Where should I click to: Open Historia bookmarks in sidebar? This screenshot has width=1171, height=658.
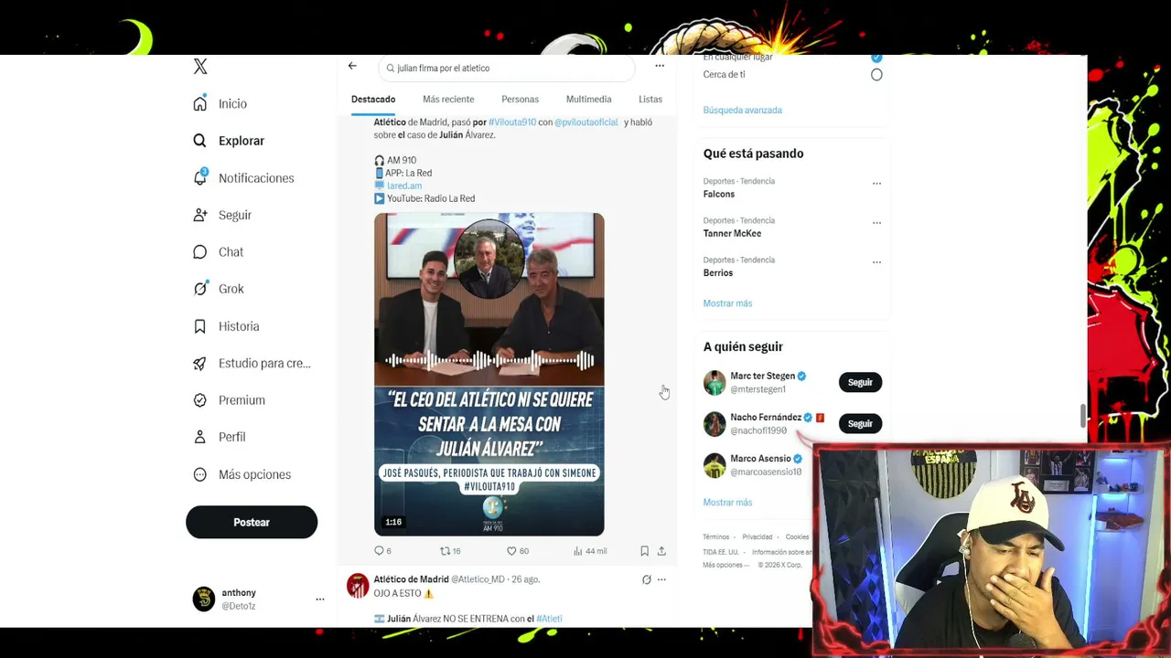coord(226,326)
